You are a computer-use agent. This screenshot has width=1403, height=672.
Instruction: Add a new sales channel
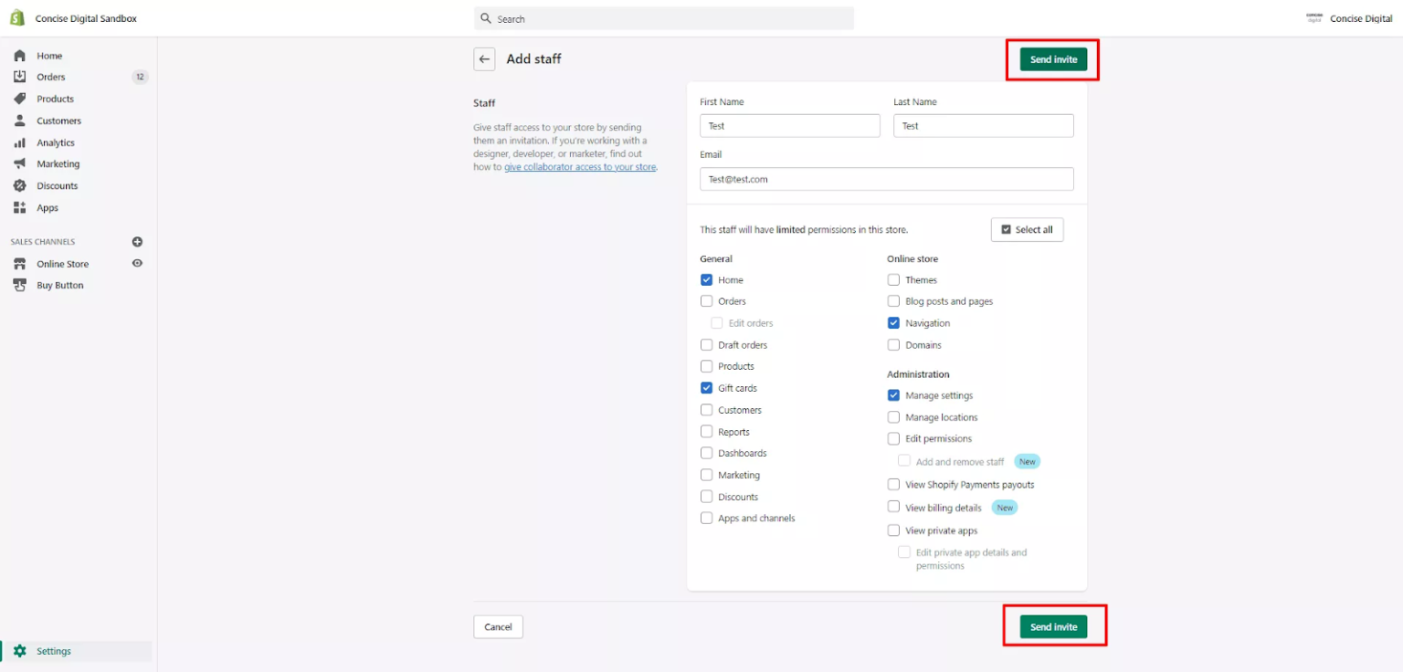click(137, 241)
